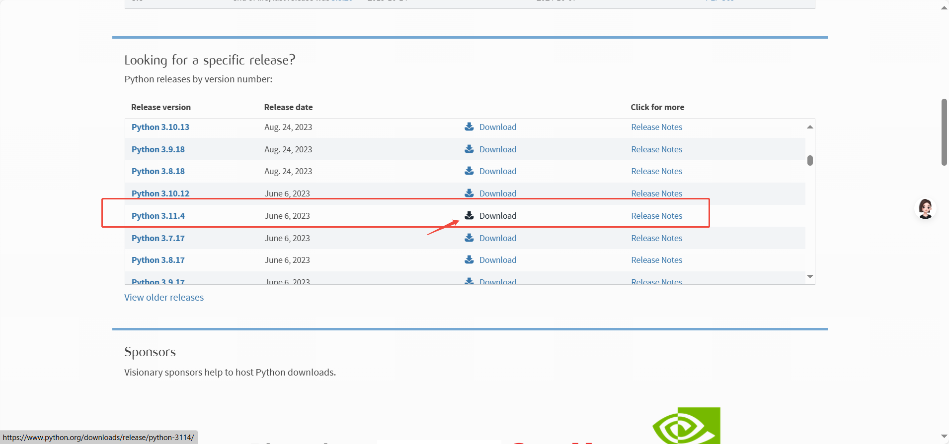949x444 pixels.
Task: Click the Aug. 24, 2023 date of Python 3.10.13
Action: [288, 127]
